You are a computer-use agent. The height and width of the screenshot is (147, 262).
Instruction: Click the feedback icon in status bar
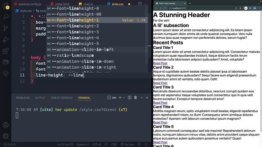139,144
